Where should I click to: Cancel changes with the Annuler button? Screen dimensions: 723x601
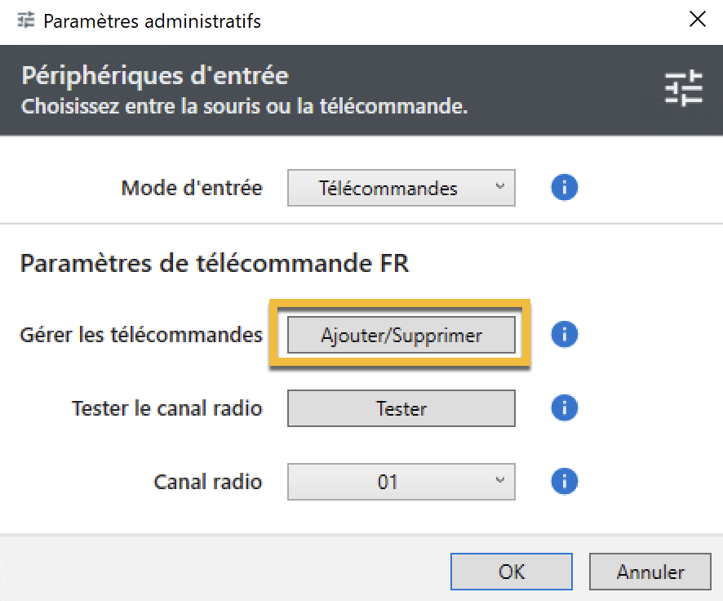click(650, 572)
